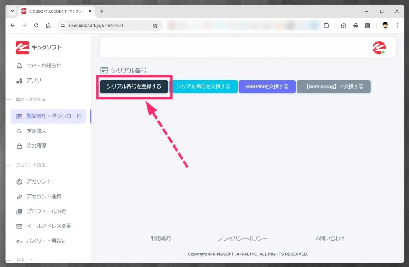Go to 注文履歴 order history
This screenshot has height=267, width=409.
[36, 146]
